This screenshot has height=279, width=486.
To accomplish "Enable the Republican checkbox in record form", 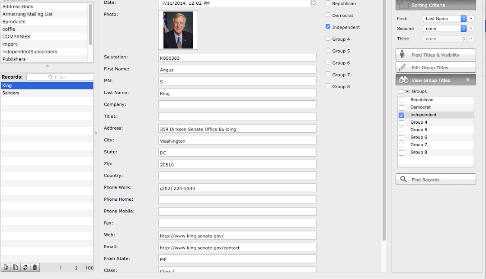I will (328, 3).
